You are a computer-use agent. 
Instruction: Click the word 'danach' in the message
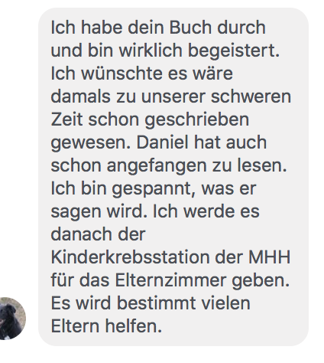pos(81,234)
